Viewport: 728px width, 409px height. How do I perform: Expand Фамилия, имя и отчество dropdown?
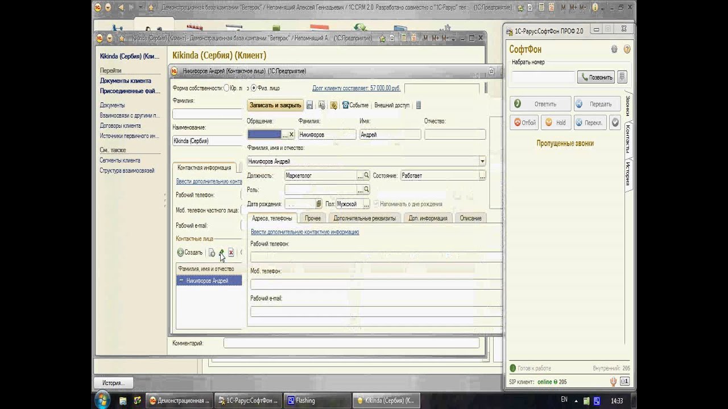pos(482,161)
